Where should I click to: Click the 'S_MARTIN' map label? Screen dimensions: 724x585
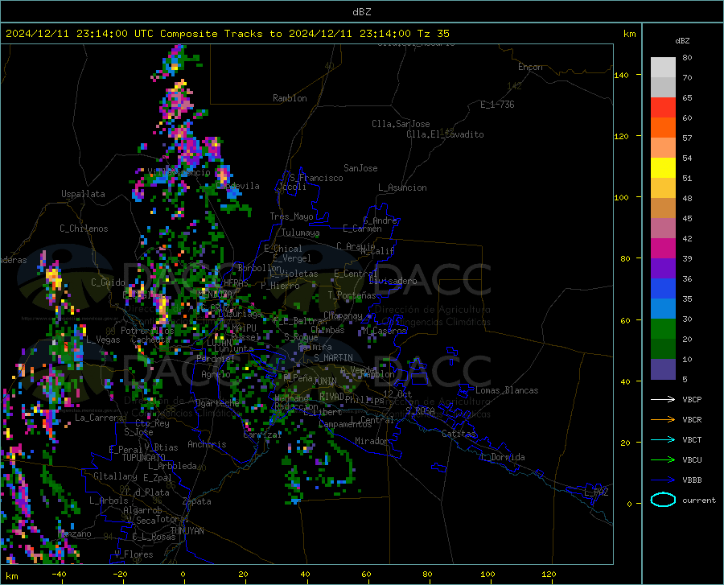tap(333, 358)
